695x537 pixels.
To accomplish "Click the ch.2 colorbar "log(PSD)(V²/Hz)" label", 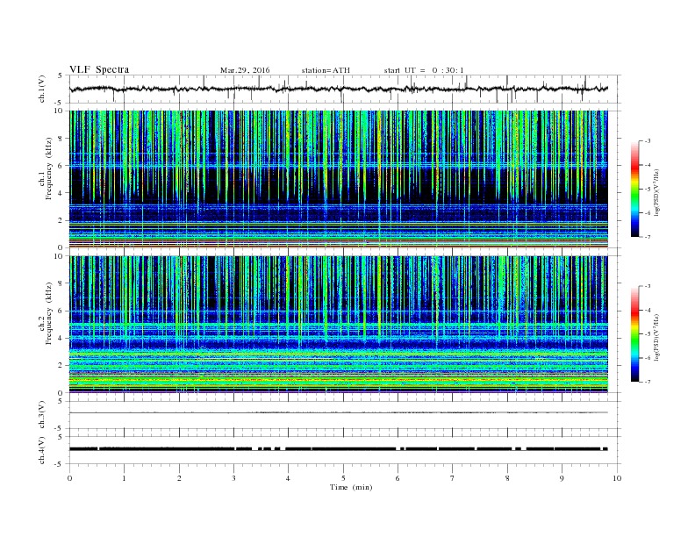I will pos(656,337).
